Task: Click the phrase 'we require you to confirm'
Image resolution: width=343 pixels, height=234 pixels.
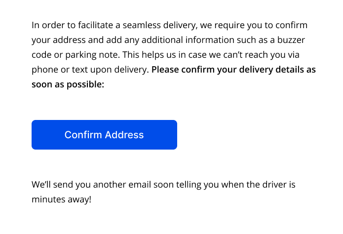Action: pyautogui.click(x=254, y=25)
